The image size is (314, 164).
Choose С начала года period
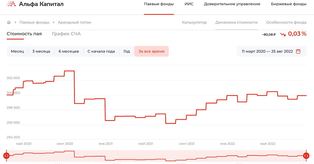point(101,51)
